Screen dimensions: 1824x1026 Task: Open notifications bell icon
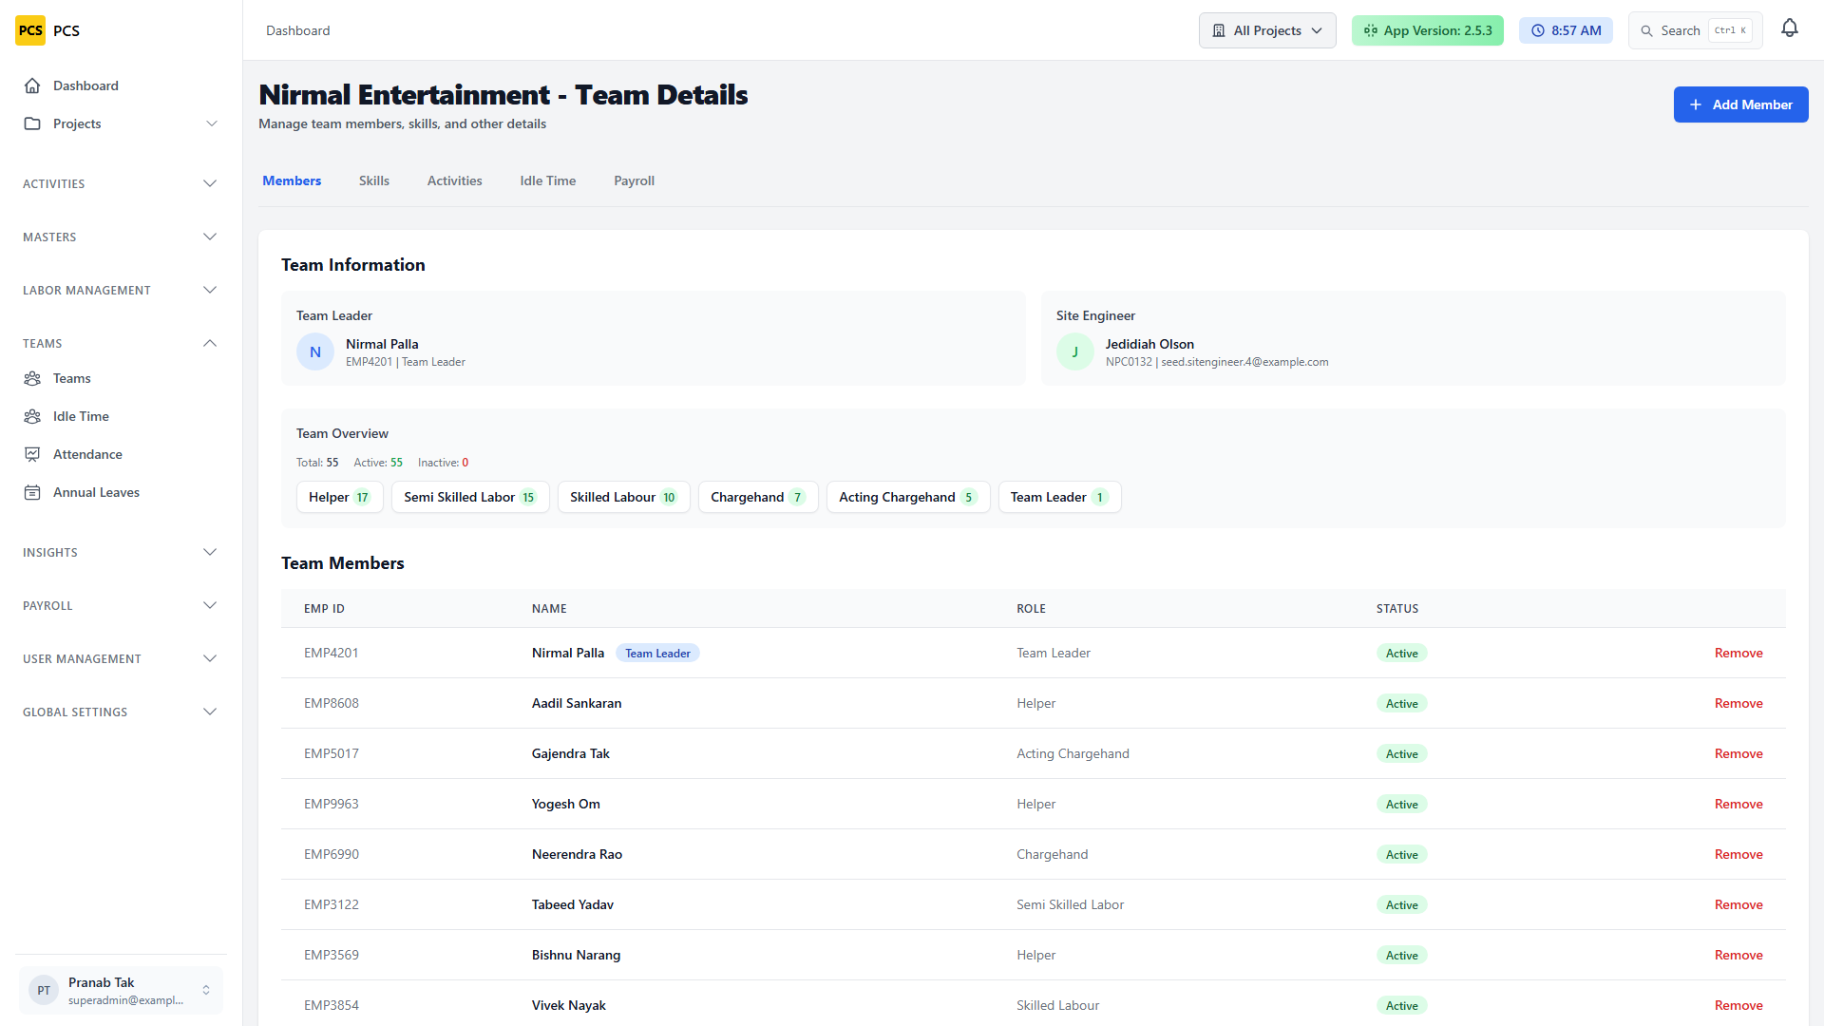coord(1790,29)
